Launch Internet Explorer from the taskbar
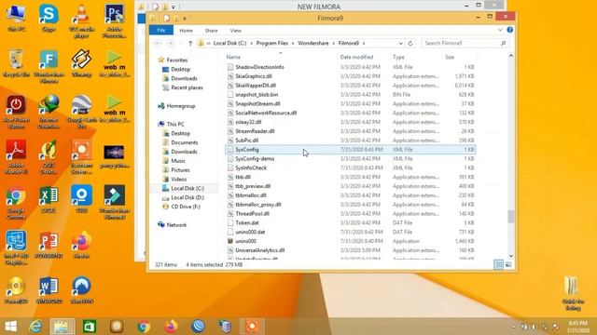The image size is (597, 335). click(x=35, y=327)
